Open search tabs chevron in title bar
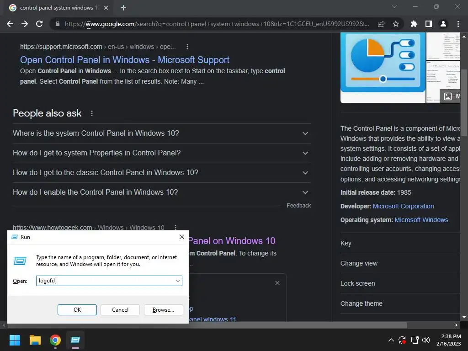 tap(394, 6)
